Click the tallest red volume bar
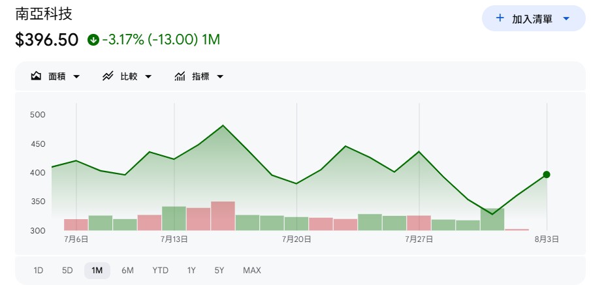Image resolution: width=591 pixels, height=285 pixels. tap(223, 216)
